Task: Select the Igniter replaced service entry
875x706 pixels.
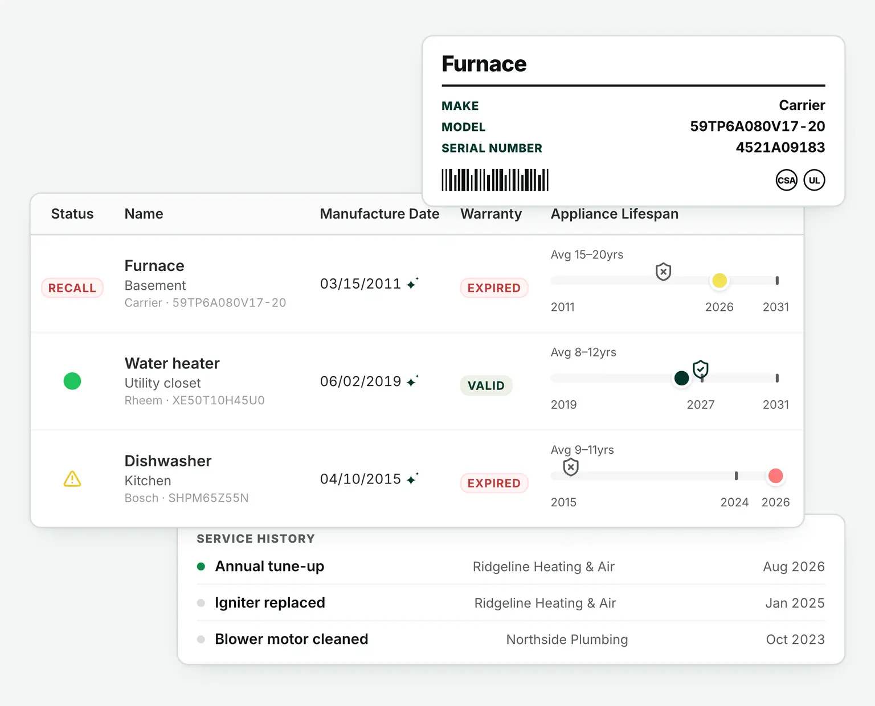Action: 510,603
